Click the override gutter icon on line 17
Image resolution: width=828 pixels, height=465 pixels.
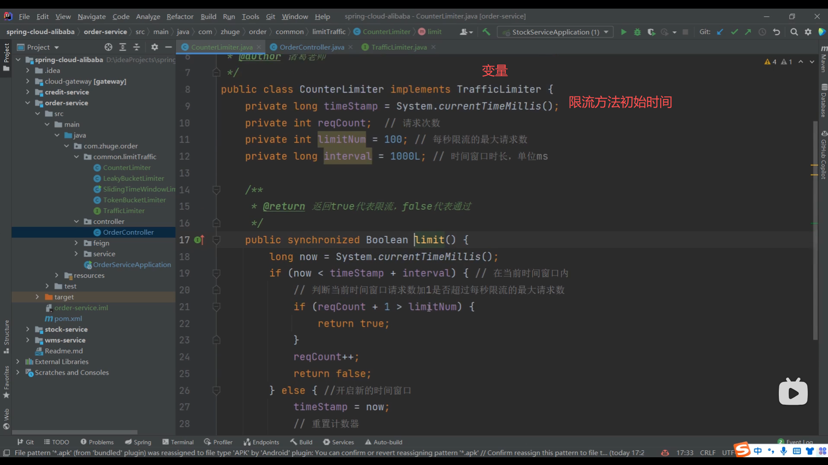(x=199, y=240)
